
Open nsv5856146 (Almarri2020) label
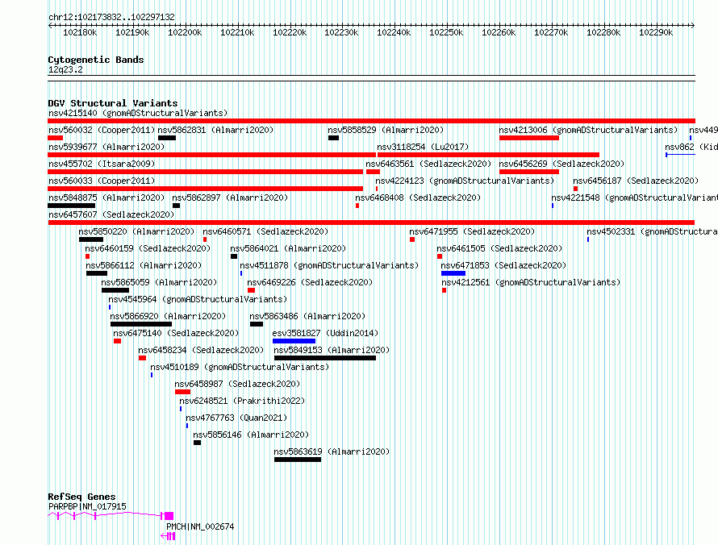(251, 435)
